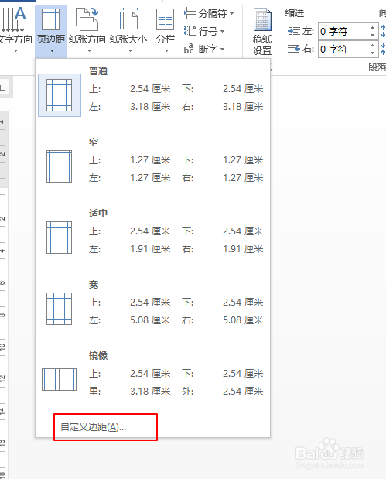Choose the 窄 margin title text
The image size is (386, 479).
94,142
